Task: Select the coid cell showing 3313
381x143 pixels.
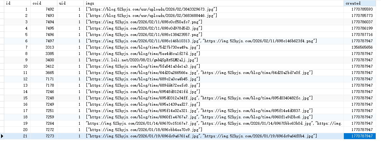Action: [44, 47]
